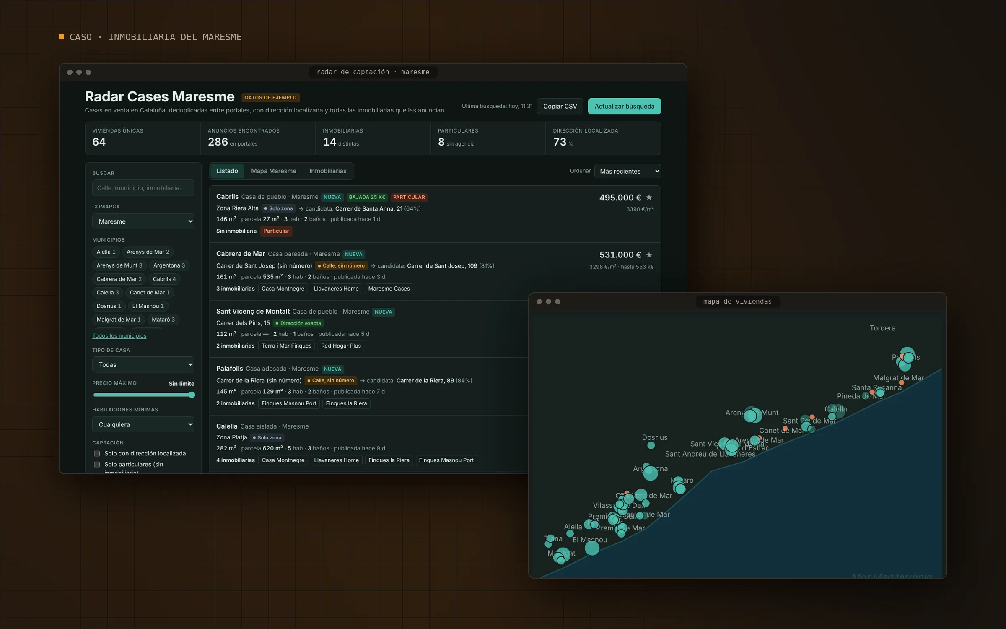Click the Copiar CSV button
The height and width of the screenshot is (629, 1006).
pos(560,106)
